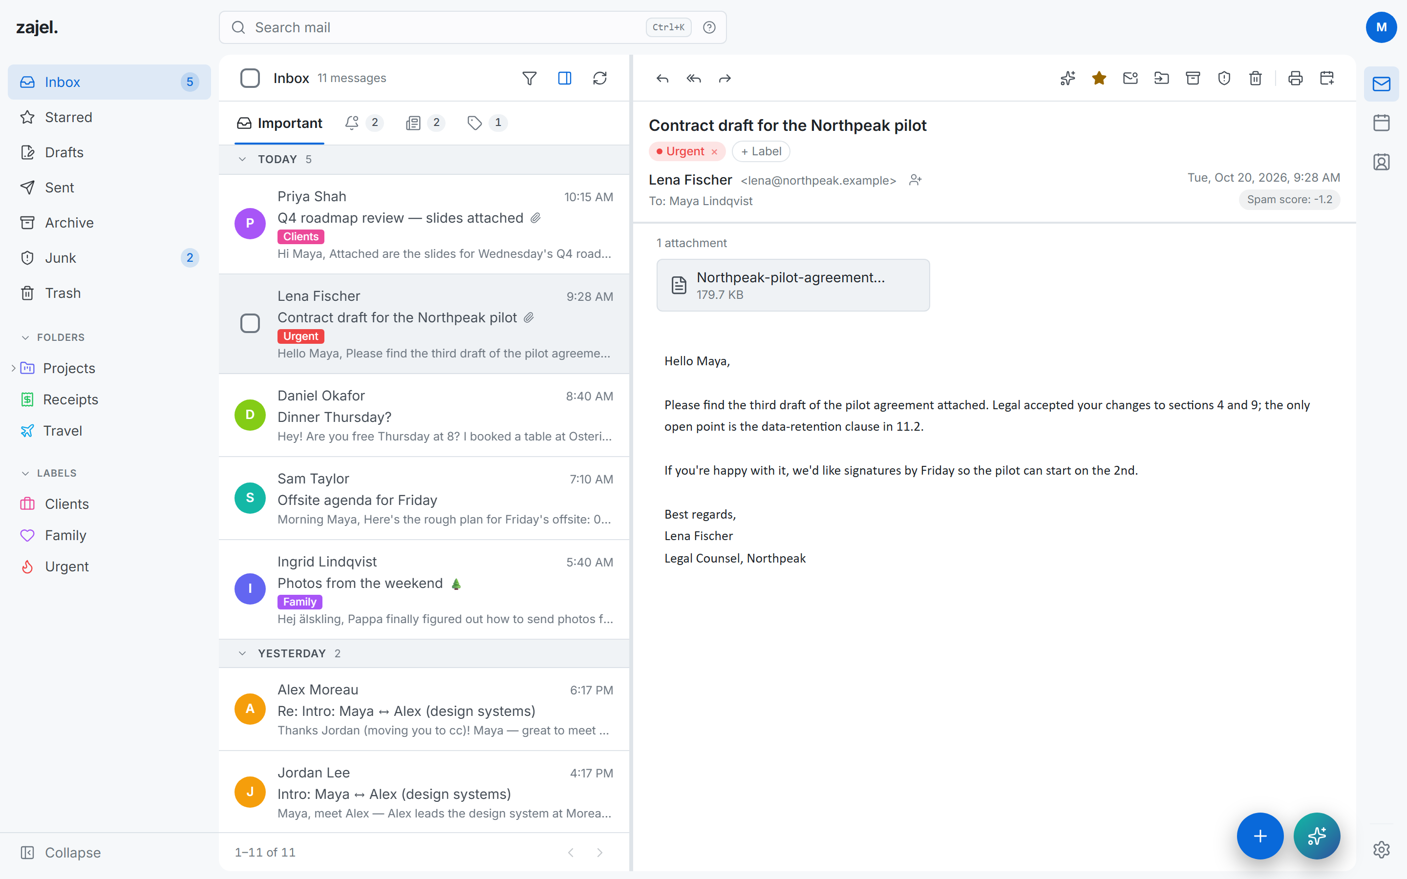Click the add to calendar icon
This screenshot has width=1407, height=879.
(1327, 78)
